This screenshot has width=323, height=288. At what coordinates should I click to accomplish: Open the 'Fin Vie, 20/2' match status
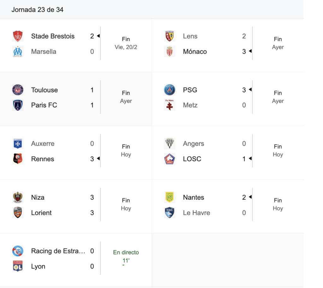[x=126, y=43]
